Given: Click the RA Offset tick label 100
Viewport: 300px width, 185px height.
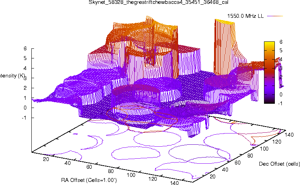Looking at the screenshot, I should pyautogui.click(x=131, y=175).
